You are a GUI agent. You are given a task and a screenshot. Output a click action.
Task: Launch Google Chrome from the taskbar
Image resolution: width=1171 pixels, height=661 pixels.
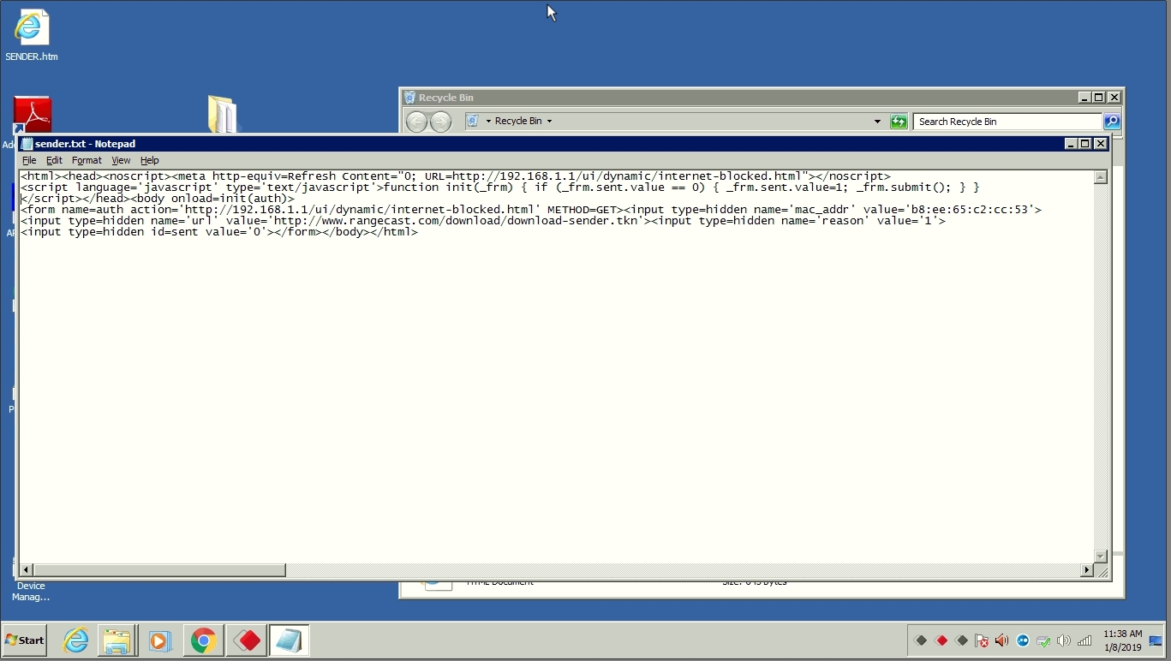pos(203,640)
